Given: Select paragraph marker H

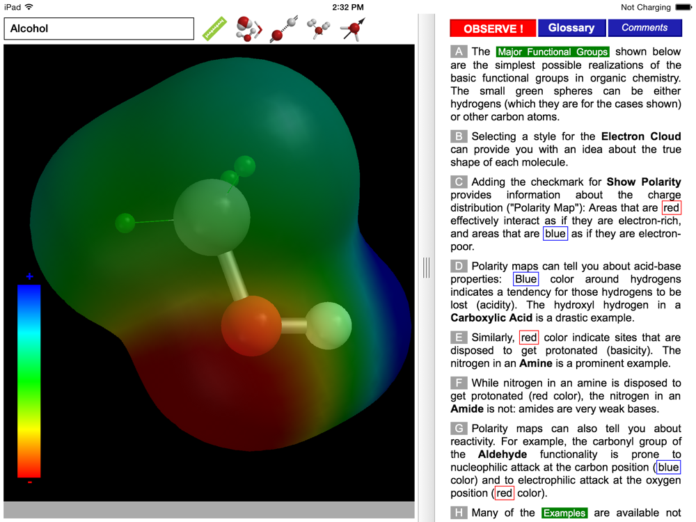Looking at the screenshot, I should pos(459,513).
